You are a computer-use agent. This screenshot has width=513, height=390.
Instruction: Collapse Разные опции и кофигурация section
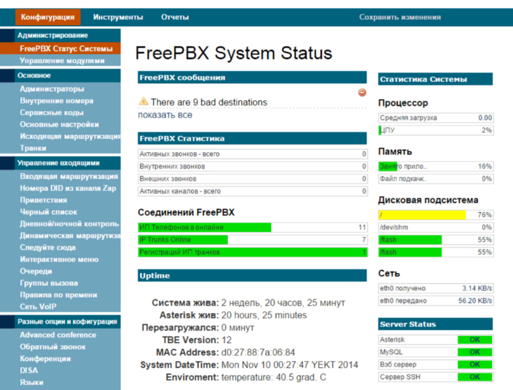coord(60,321)
